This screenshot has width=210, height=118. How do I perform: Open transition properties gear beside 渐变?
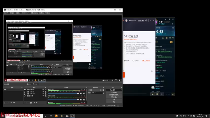point(103,90)
